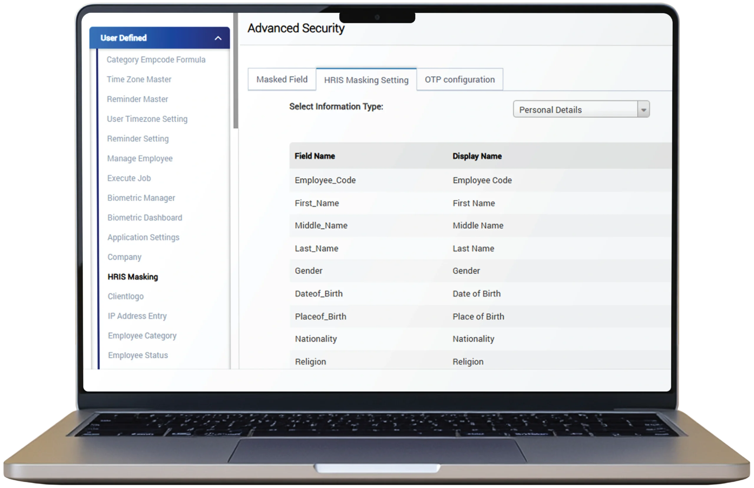Open Biometric Dashboard
Screen dimensions: 754x488
tap(145, 218)
